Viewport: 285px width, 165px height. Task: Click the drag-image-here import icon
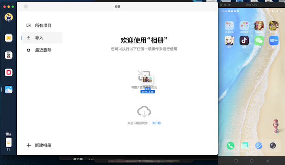pos(144,75)
